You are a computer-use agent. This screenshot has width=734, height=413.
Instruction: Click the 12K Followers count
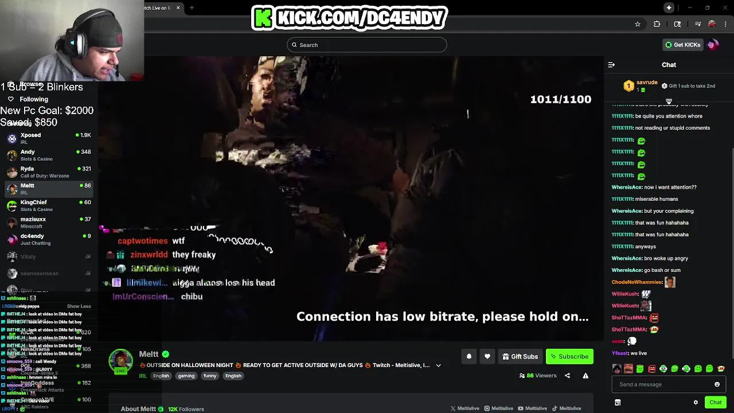pyautogui.click(x=186, y=409)
